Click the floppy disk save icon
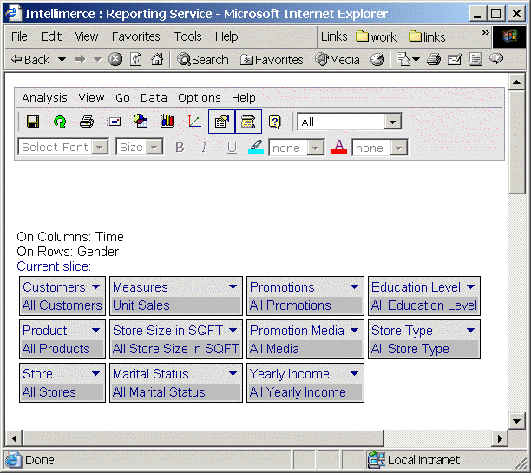This screenshot has width=531, height=473. point(33,122)
